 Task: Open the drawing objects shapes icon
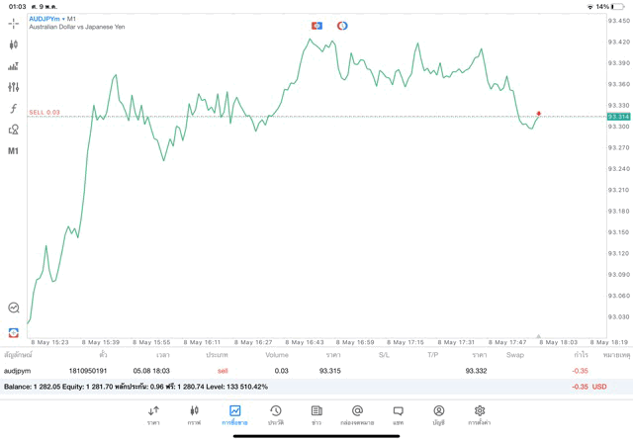click(13, 130)
